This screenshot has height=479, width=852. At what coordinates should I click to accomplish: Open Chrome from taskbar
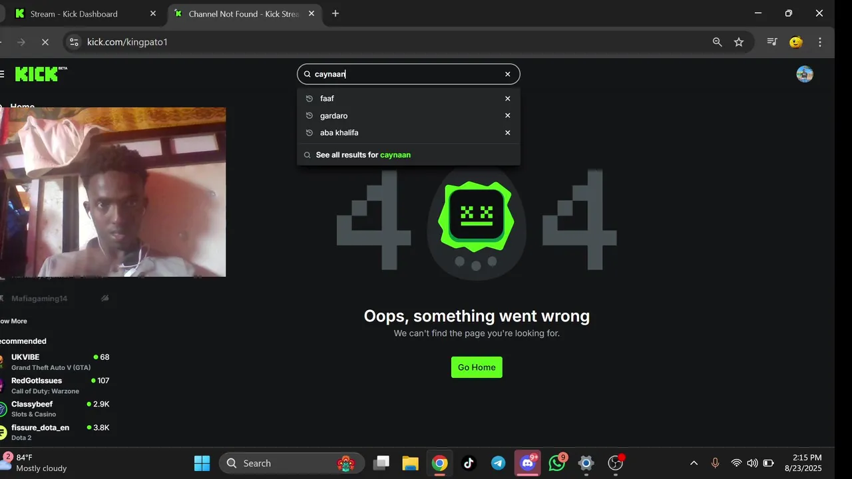coord(439,463)
